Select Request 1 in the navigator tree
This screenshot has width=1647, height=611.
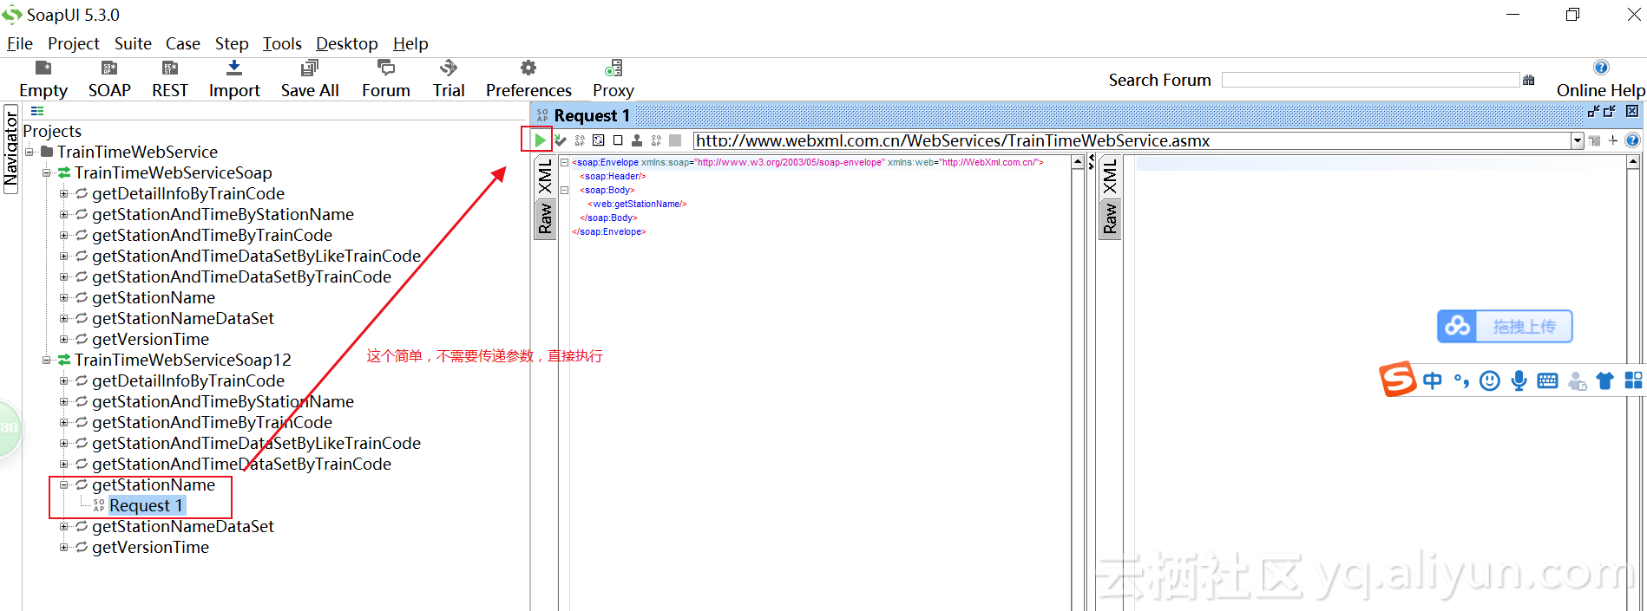146,505
